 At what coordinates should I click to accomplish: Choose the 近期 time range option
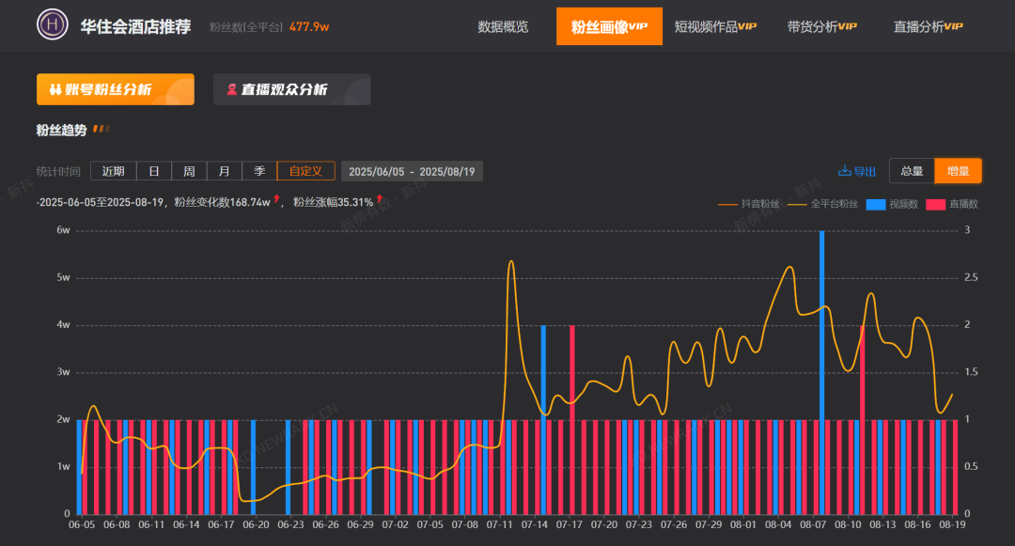point(114,171)
